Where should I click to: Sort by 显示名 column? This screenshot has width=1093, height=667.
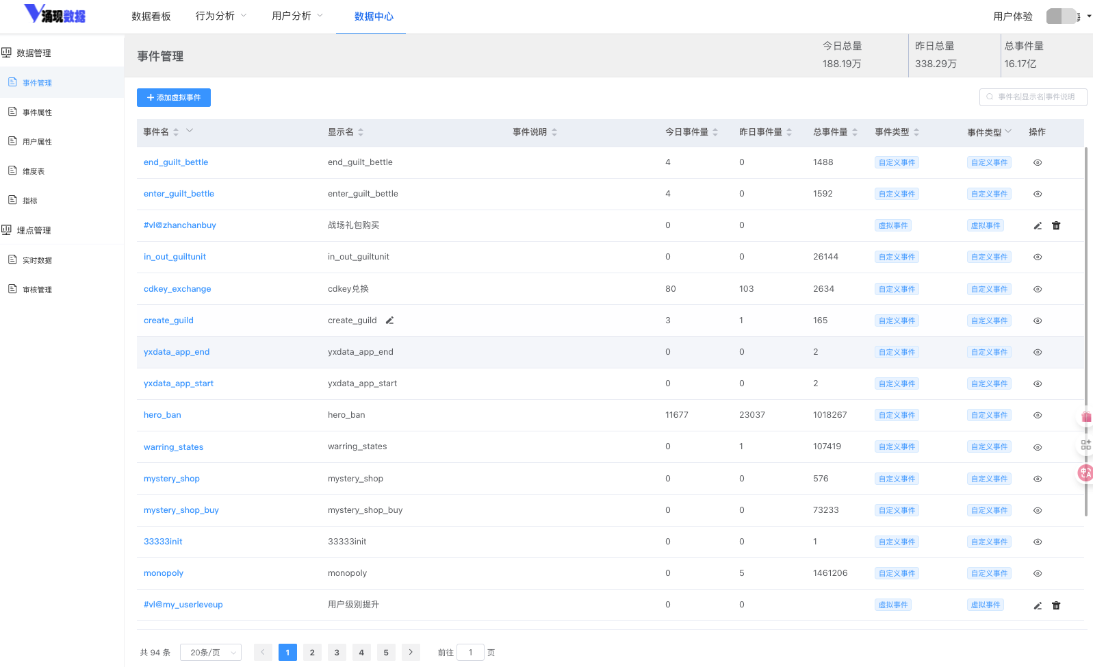(361, 132)
